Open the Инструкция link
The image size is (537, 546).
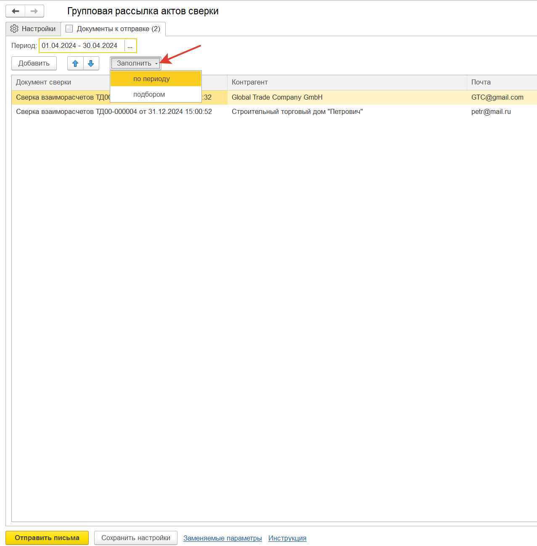(x=287, y=538)
